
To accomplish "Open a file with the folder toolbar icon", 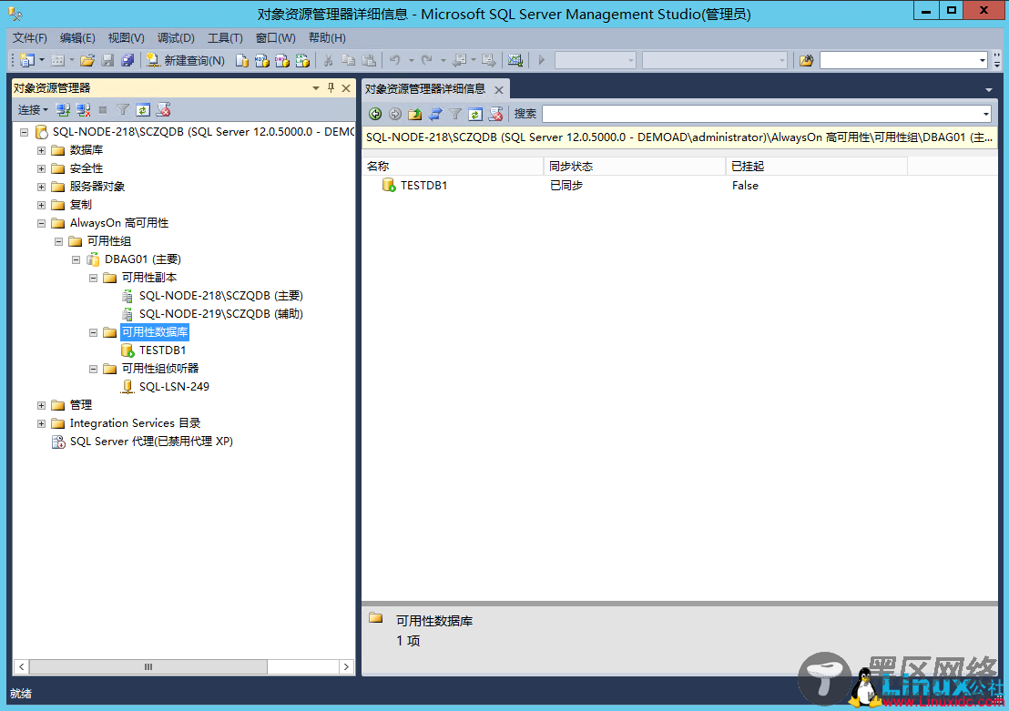I will pos(87,60).
